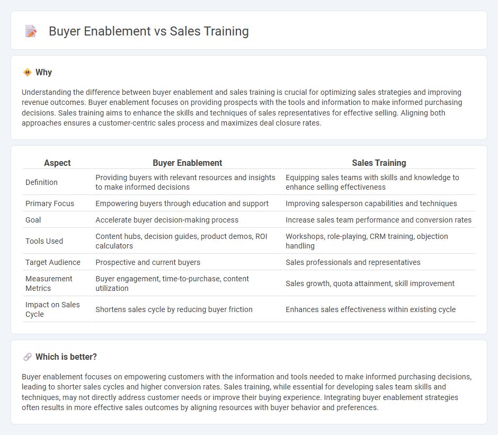Select the Impact on Sales Cycle row label

pyautogui.click(x=53, y=309)
